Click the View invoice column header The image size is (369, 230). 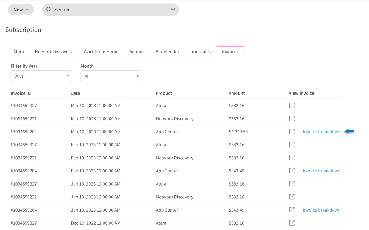[x=301, y=93]
